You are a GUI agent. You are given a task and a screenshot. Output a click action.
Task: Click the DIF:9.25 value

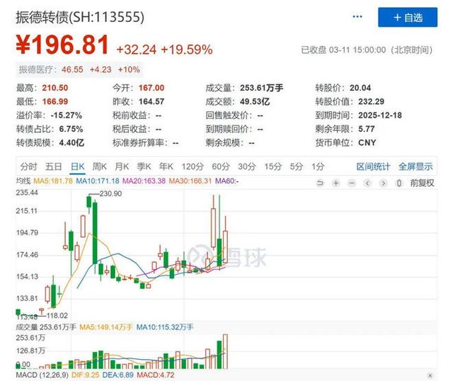pyautogui.click(x=85, y=375)
